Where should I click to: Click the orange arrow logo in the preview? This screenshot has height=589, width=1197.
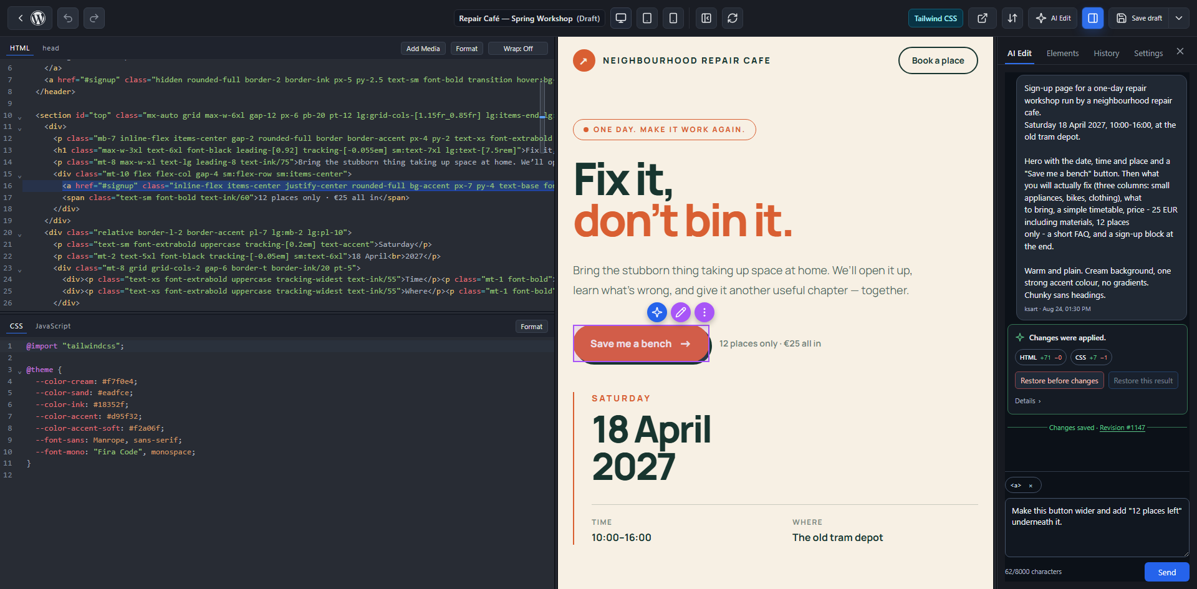point(584,60)
